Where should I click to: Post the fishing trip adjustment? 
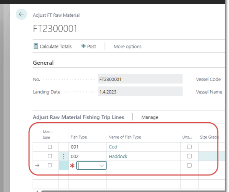[88, 46]
